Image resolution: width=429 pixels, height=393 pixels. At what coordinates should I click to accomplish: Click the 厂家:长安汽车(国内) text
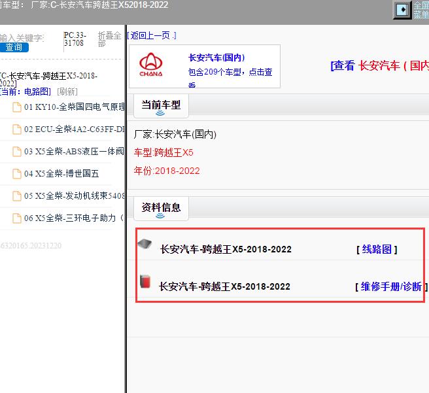click(175, 134)
